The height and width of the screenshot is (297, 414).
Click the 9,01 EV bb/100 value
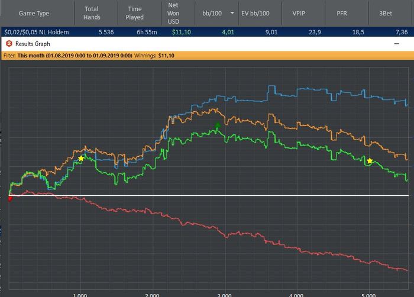(271, 32)
